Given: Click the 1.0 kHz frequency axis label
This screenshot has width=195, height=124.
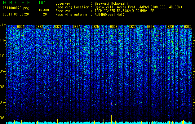Looking at the screenshot, I should click(3, 56).
